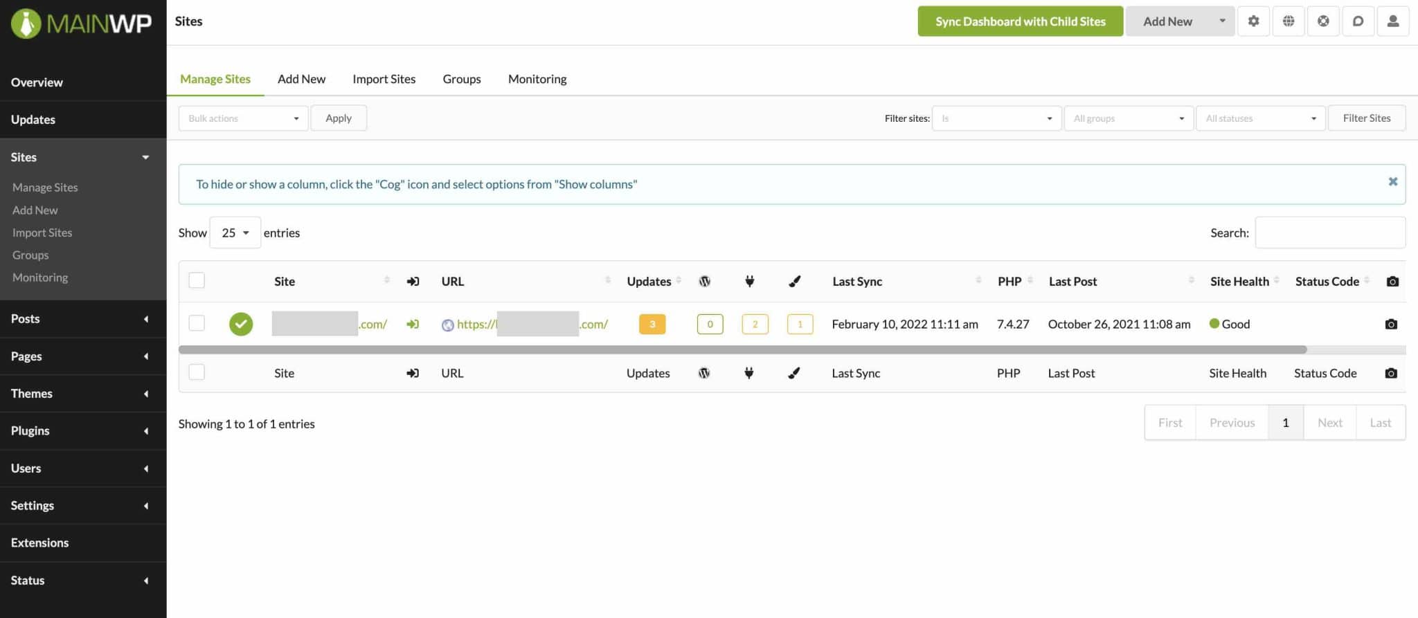Jump to WP admin via green arrow icon
The image size is (1418, 618).
click(413, 324)
